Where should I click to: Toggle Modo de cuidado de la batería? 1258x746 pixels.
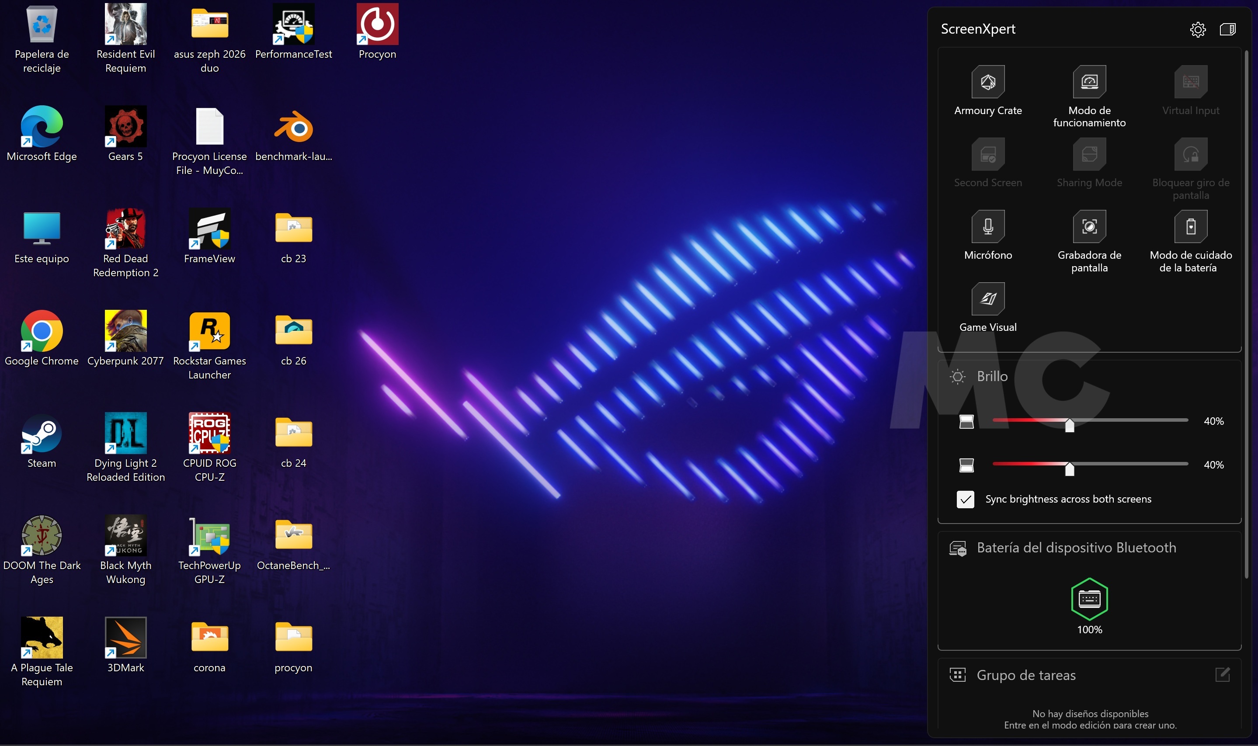(1191, 227)
